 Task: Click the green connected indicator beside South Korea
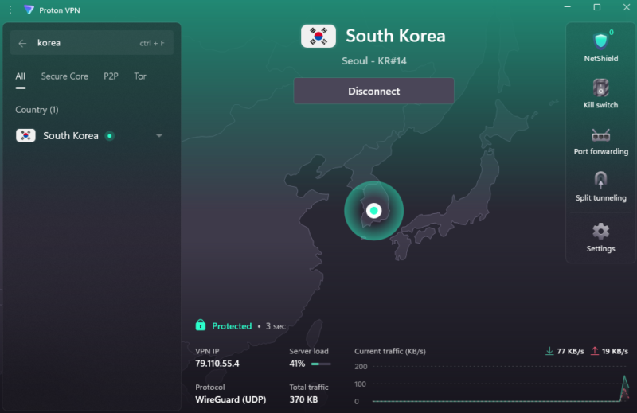[x=109, y=135]
